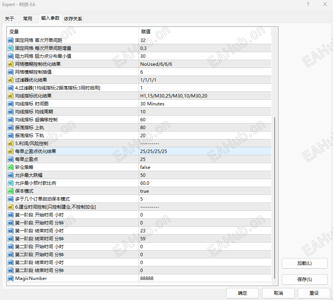Edit the H1,15/M30,25/M30,10/M30,20 value
The width and height of the screenshot is (333, 300).
[x=205, y=96]
